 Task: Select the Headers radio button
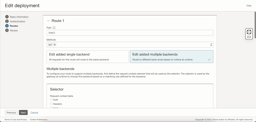pyautogui.click(x=51, y=104)
